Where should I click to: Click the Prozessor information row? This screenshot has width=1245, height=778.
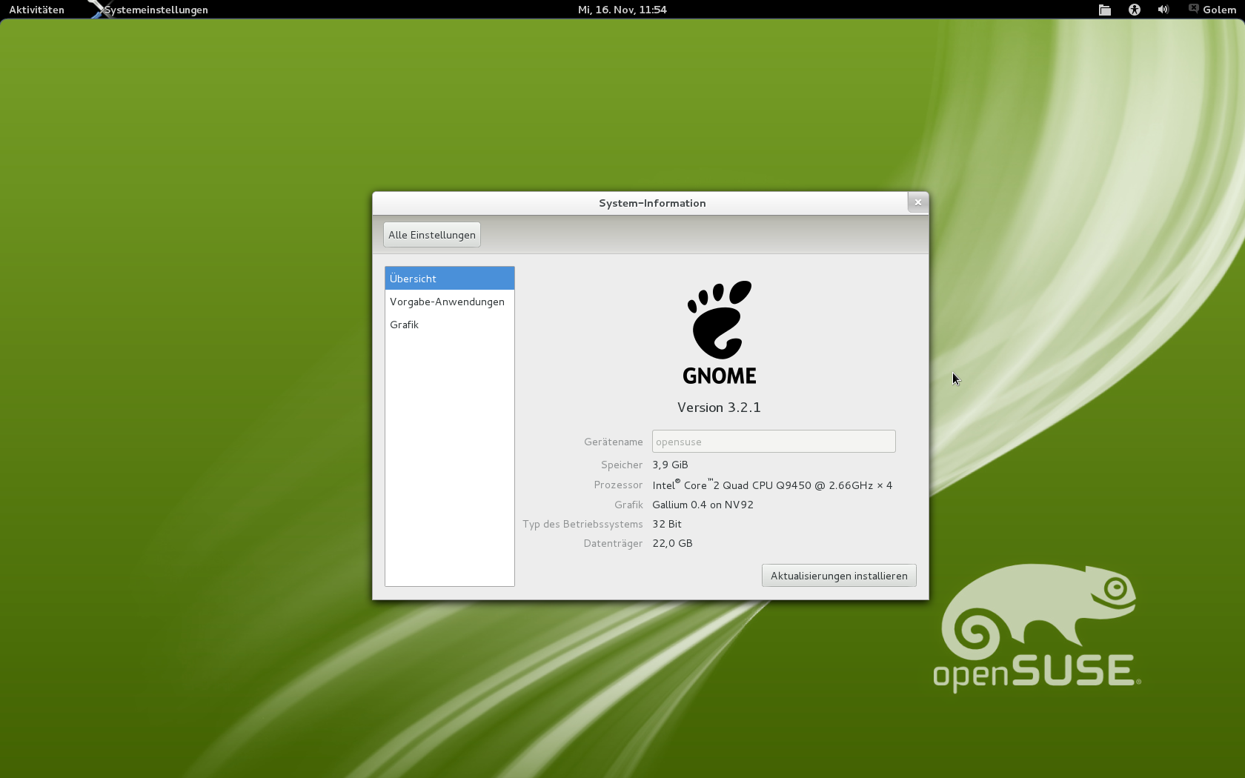pyautogui.click(x=771, y=485)
